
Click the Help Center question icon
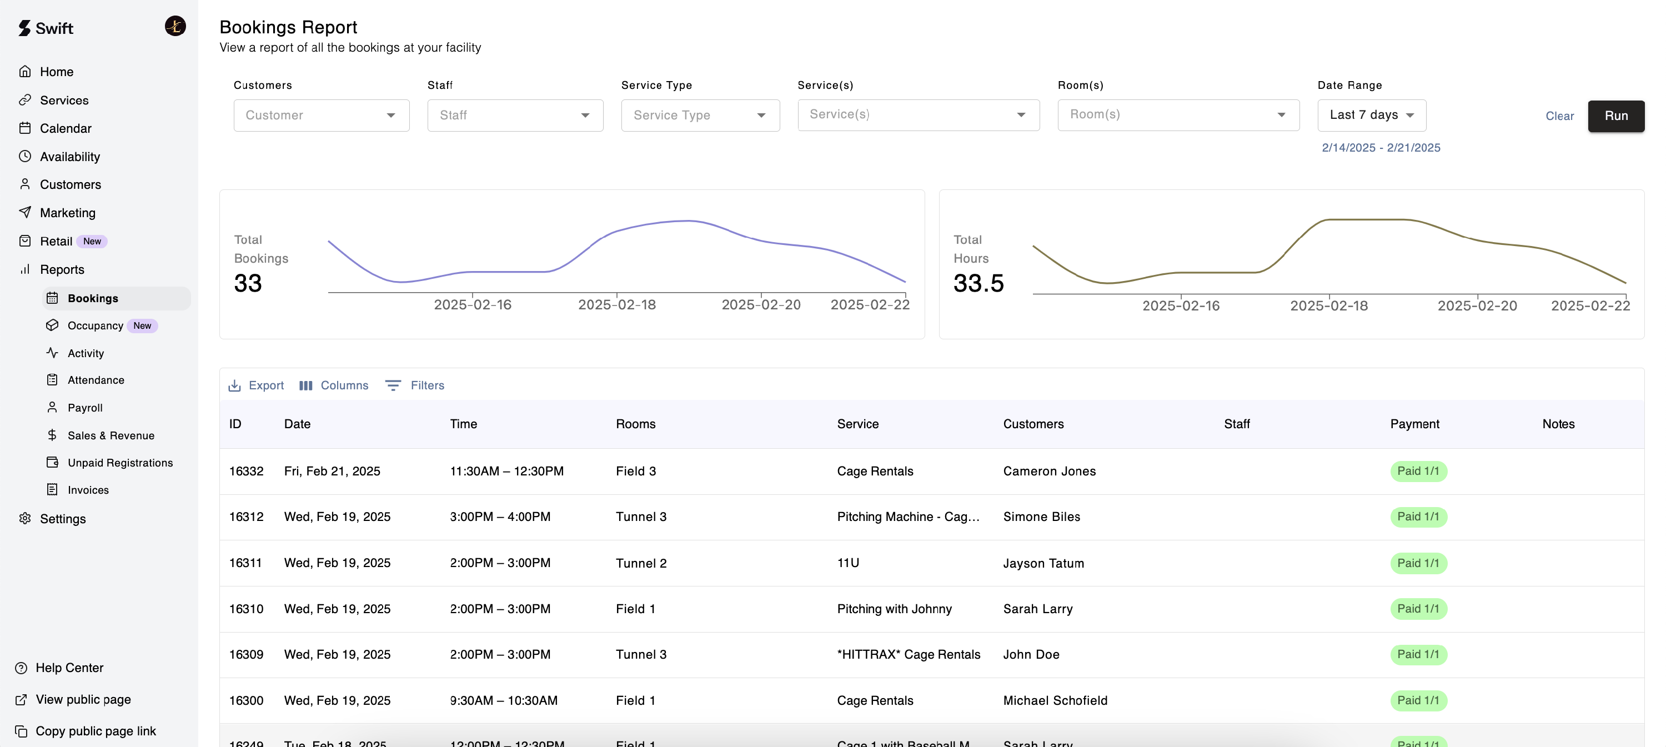(x=21, y=668)
